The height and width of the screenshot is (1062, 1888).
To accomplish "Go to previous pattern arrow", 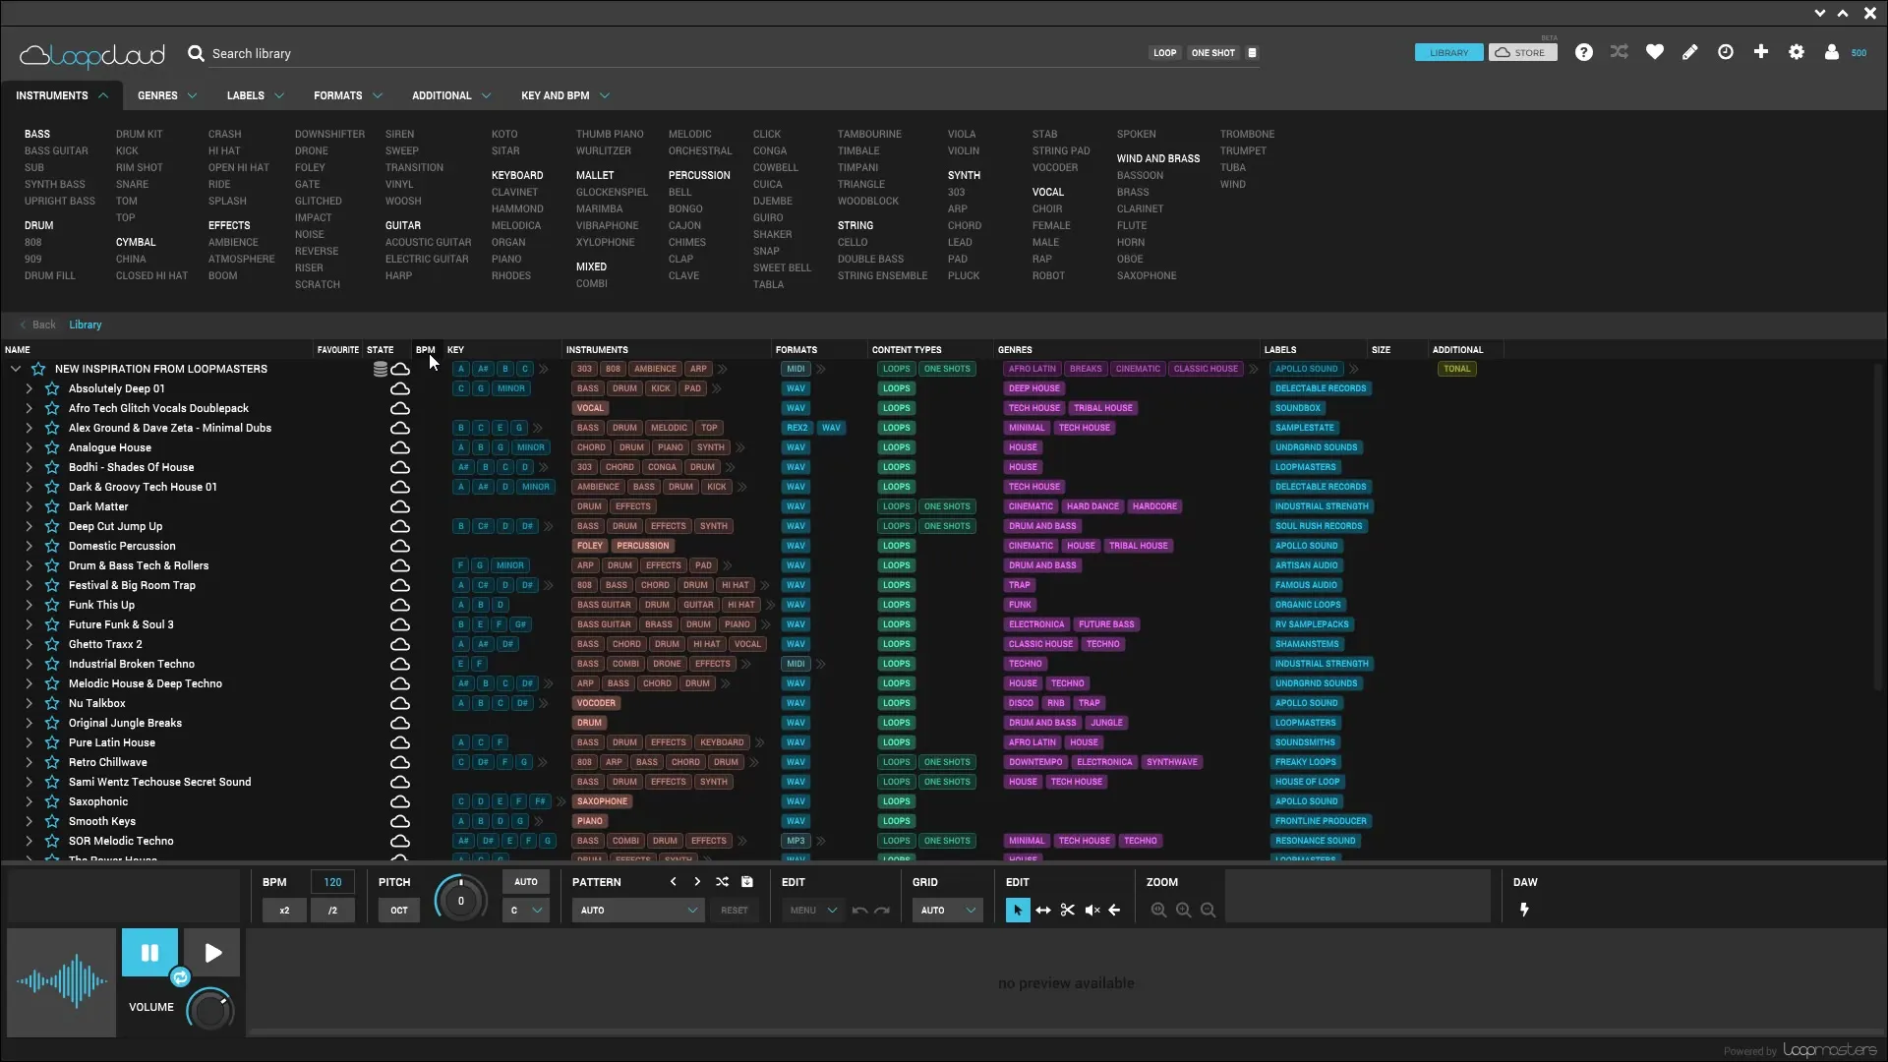I will click(x=674, y=882).
